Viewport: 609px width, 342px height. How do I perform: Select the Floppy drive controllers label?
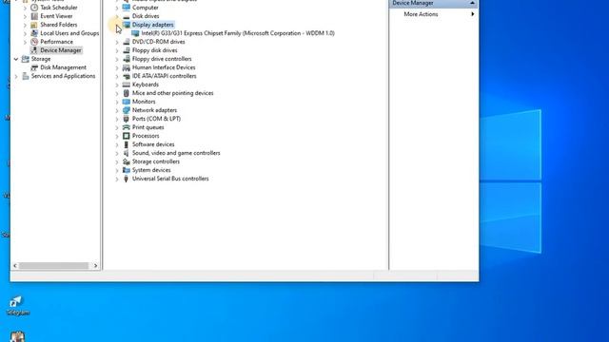pos(162,59)
